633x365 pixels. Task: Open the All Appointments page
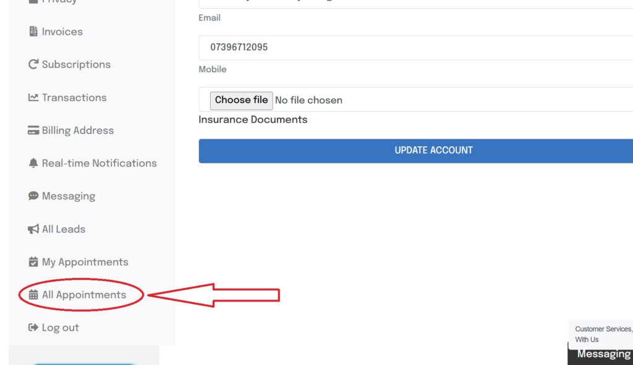tap(83, 295)
